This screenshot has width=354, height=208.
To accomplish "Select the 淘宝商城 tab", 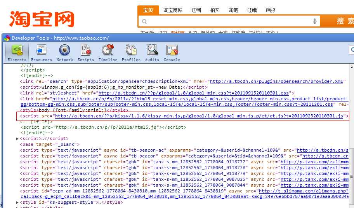I will [173, 10].
